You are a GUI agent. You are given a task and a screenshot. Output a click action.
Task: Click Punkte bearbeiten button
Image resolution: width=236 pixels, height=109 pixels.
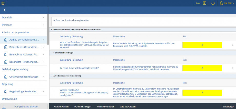[106, 107]
